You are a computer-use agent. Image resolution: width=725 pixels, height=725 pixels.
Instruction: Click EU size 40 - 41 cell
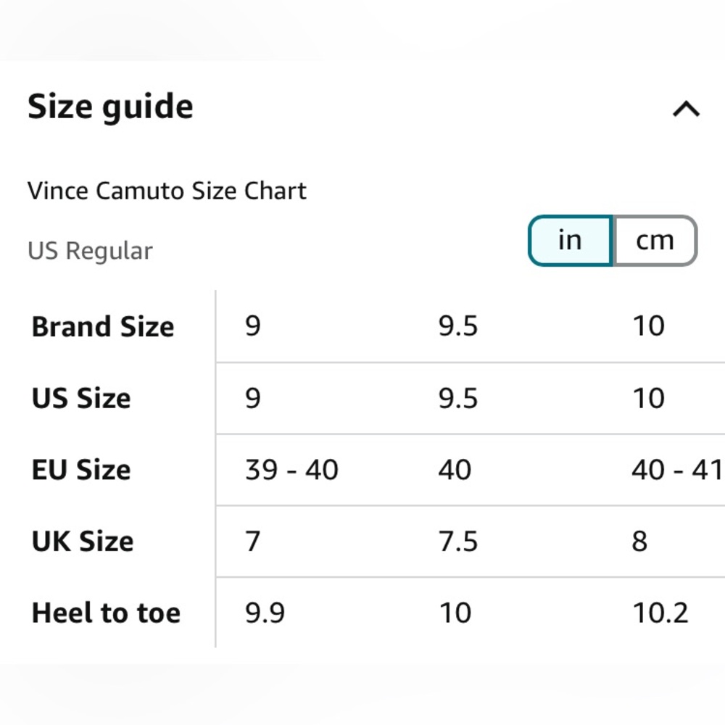pyautogui.click(x=677, y=470)
